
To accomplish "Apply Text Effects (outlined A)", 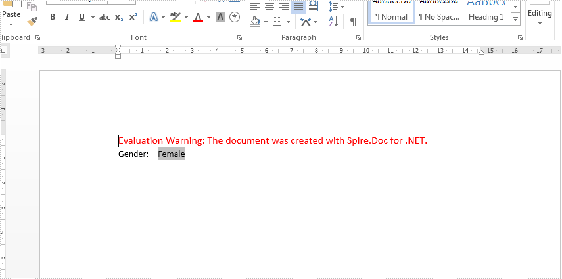I will (x=154, y=17).
